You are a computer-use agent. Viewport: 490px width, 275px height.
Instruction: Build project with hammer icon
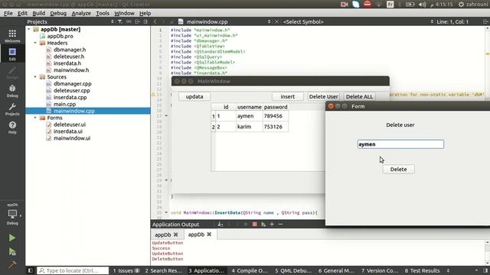click(12, 264)
